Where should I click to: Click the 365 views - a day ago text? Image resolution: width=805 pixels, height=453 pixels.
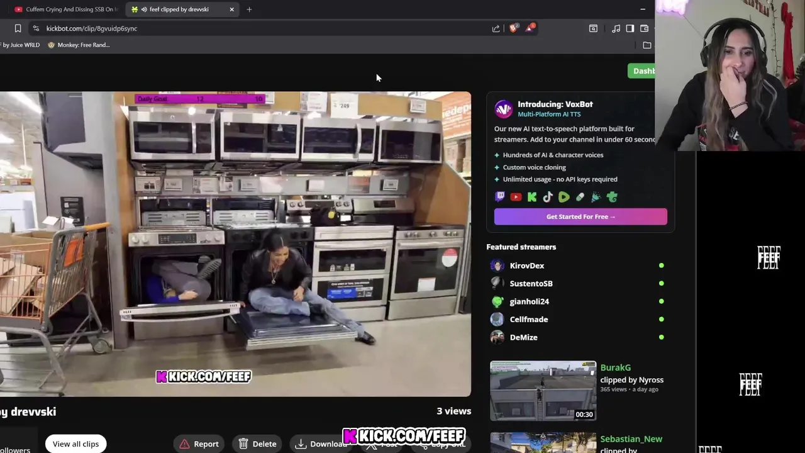(x=629, y=389)
